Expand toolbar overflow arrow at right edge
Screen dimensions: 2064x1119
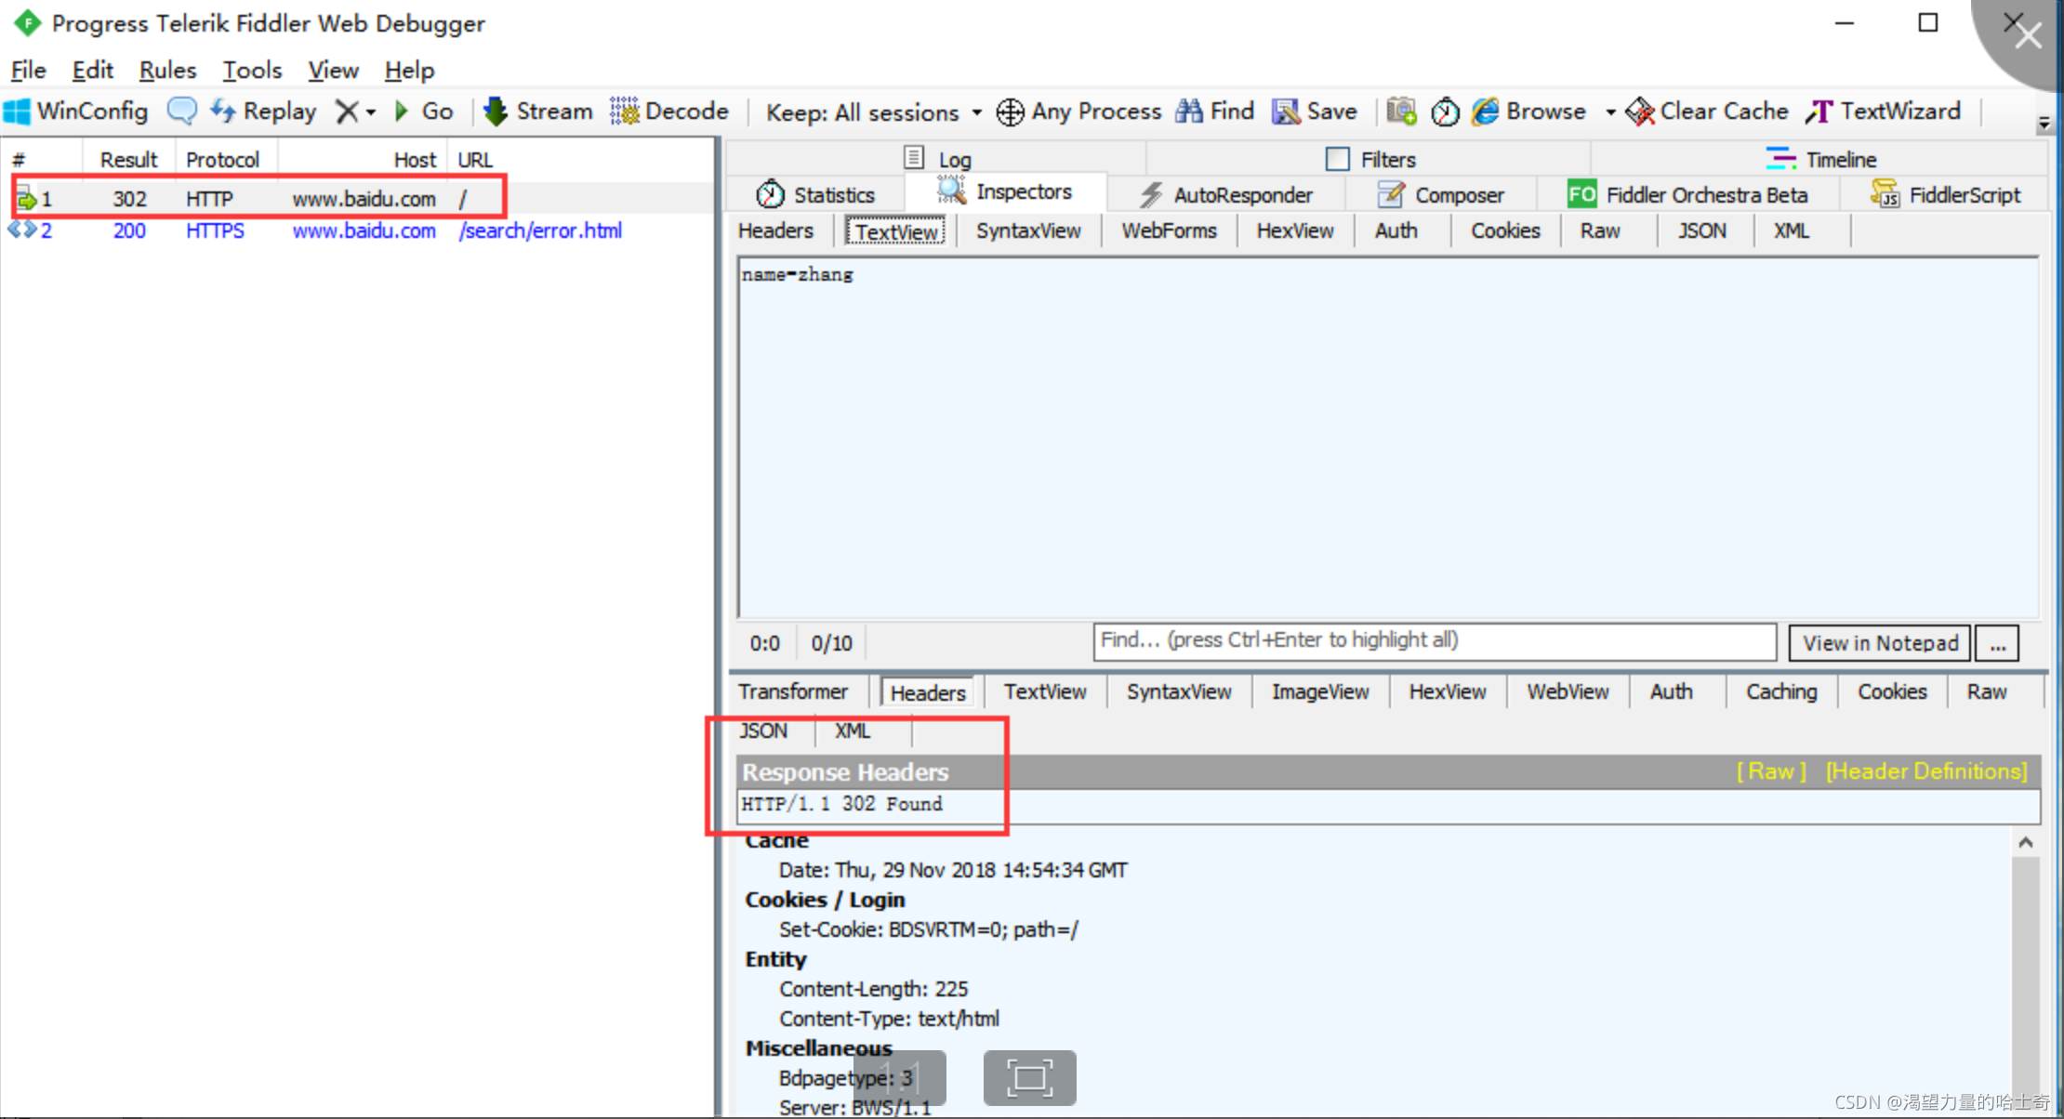2044,123
